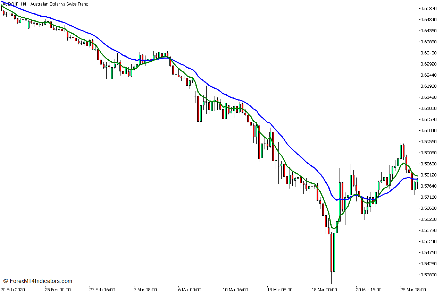443x294 pixels.
Task: Click the 20 Feb 2020 date label
Action: (x=13, y=289)
